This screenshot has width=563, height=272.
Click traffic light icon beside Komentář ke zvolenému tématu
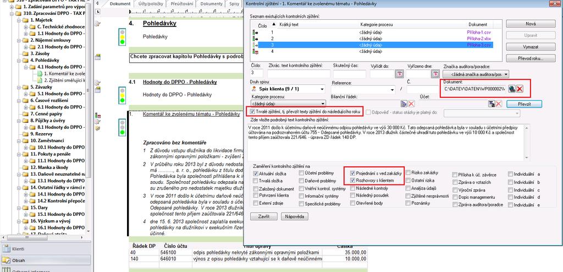(122, 127)
